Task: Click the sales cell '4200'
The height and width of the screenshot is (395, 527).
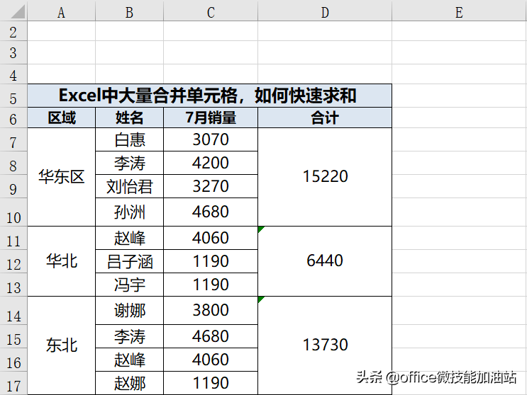Action: coord(211,163)
